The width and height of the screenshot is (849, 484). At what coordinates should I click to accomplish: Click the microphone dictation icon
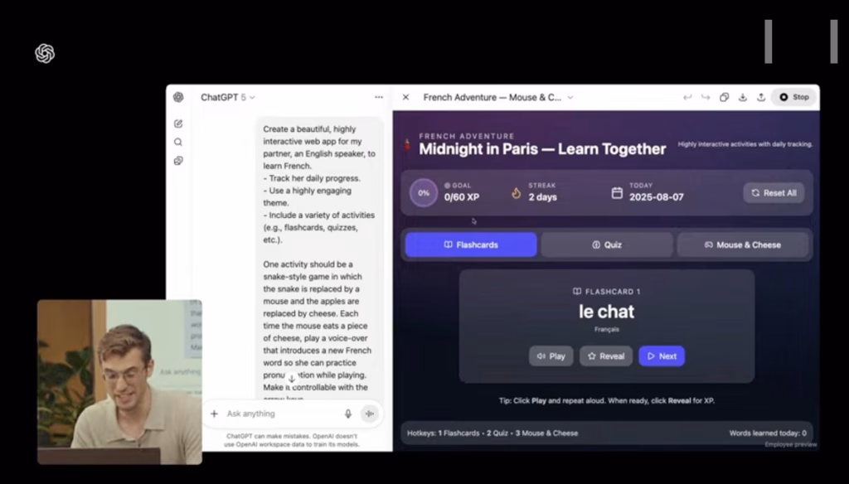[x=348, y=414]
